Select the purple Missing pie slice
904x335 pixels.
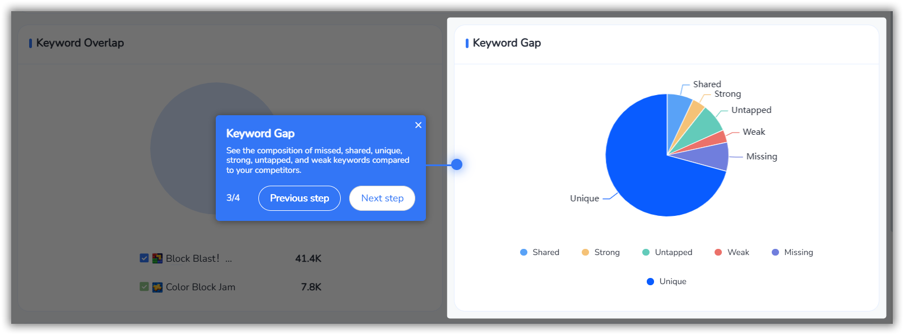click(715, 156)
